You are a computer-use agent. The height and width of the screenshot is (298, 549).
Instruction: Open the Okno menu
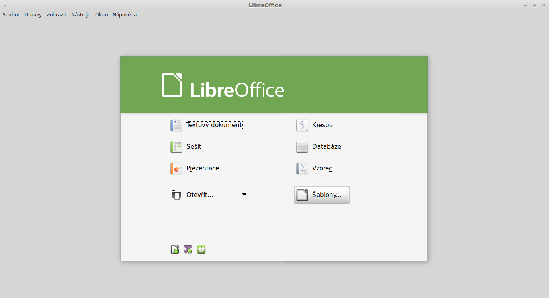pos(101,15)
